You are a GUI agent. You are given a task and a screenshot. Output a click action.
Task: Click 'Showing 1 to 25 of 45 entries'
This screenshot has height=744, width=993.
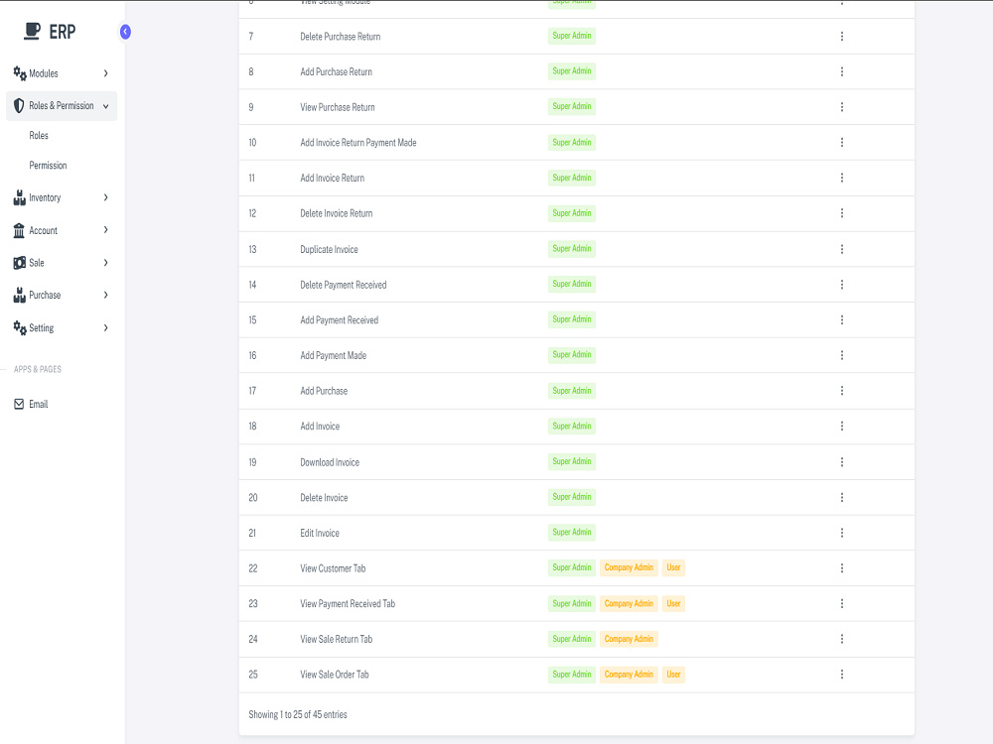click(x=298, y=714)
